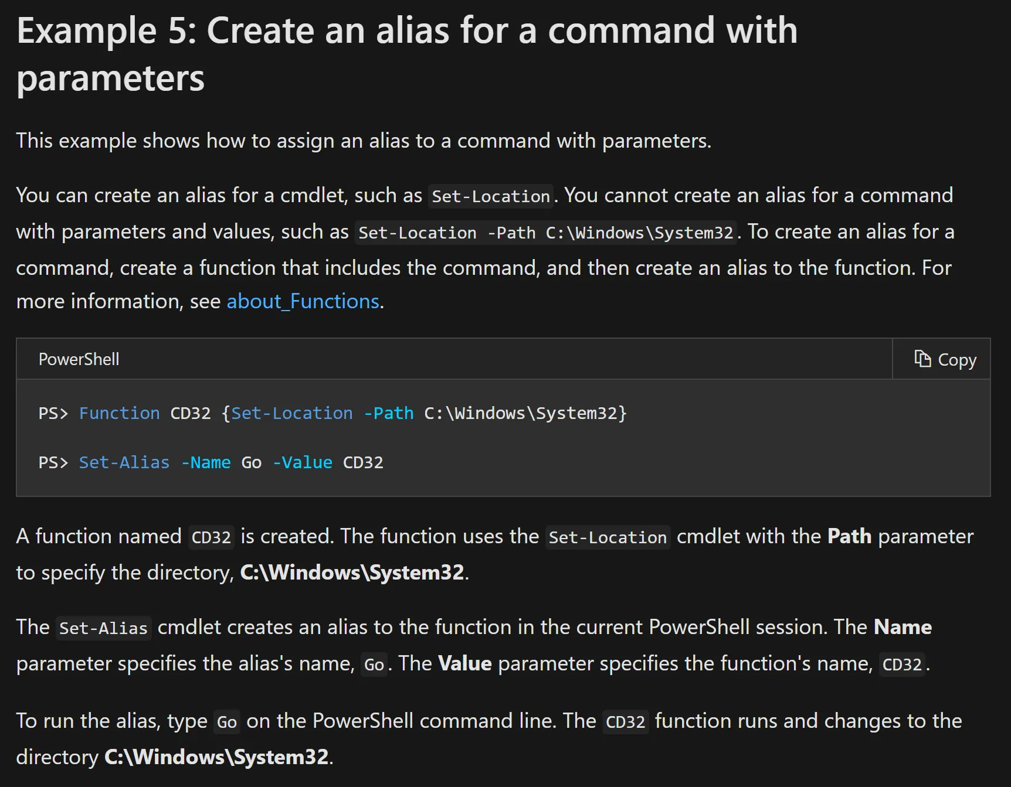Click the Copy button label
The width and height of the screenshot is (1011, 787).
(x=957, y=360)
